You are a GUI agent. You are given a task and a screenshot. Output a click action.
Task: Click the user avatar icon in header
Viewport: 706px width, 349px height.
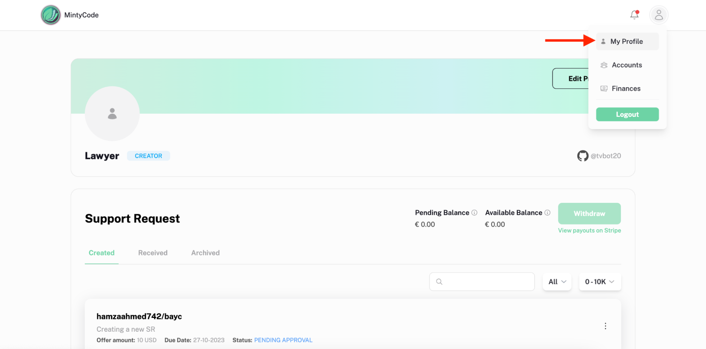659,15
